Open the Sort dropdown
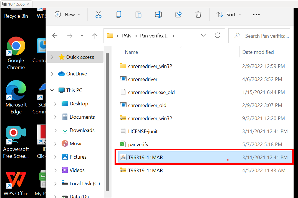 [x=229, y=15]
